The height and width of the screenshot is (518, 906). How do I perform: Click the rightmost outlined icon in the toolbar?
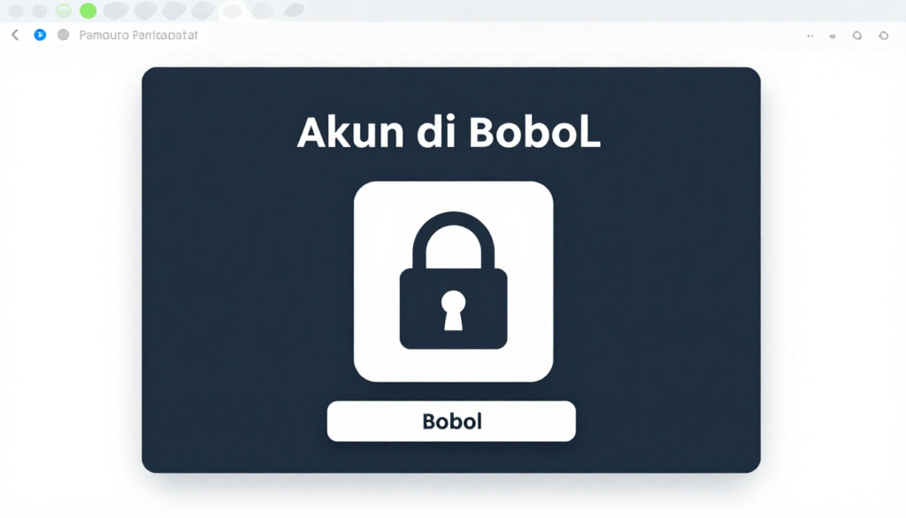884,35
